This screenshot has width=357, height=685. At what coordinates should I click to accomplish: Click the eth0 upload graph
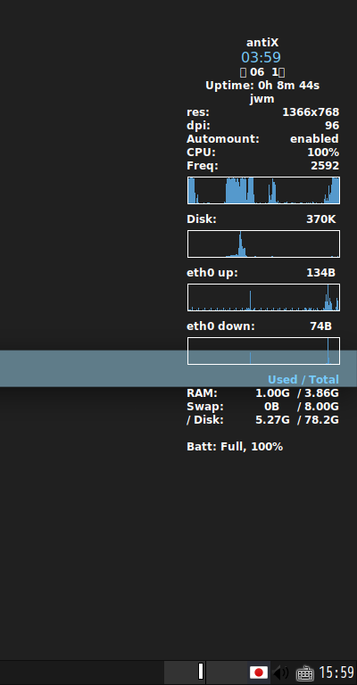263,298
